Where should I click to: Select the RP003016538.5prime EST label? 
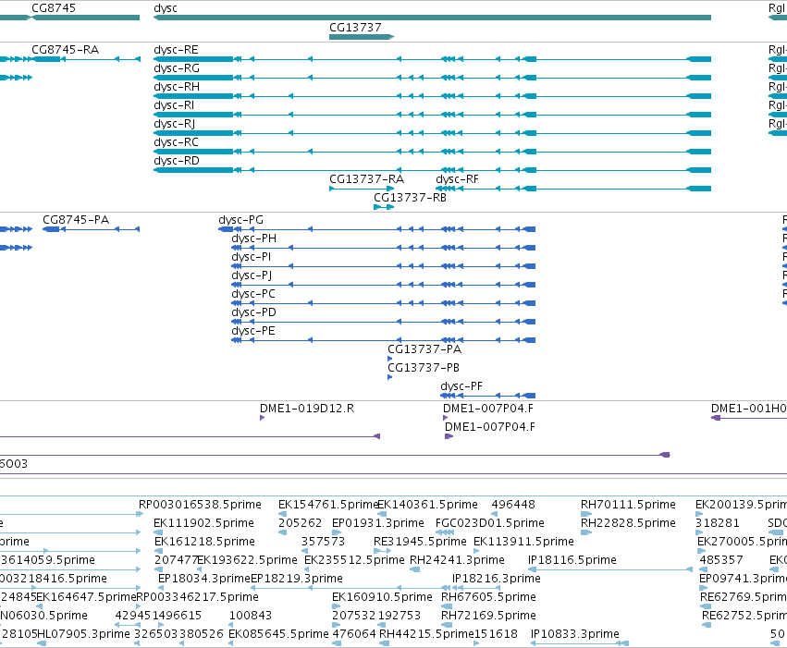pos(200,505)
